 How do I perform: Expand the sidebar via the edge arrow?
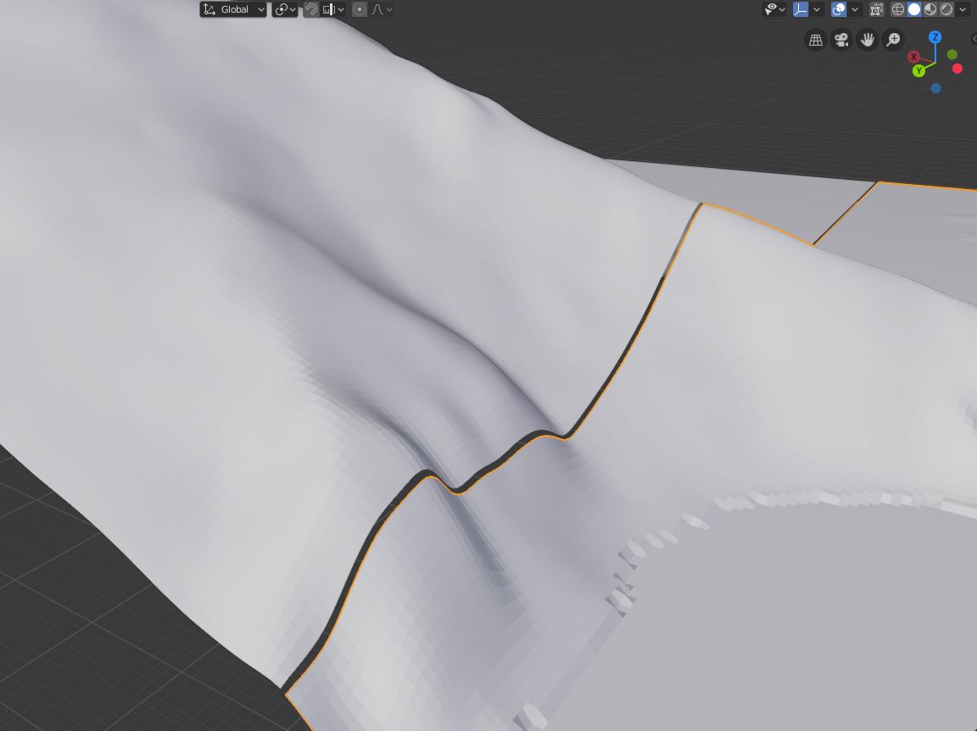pos(974,39)
